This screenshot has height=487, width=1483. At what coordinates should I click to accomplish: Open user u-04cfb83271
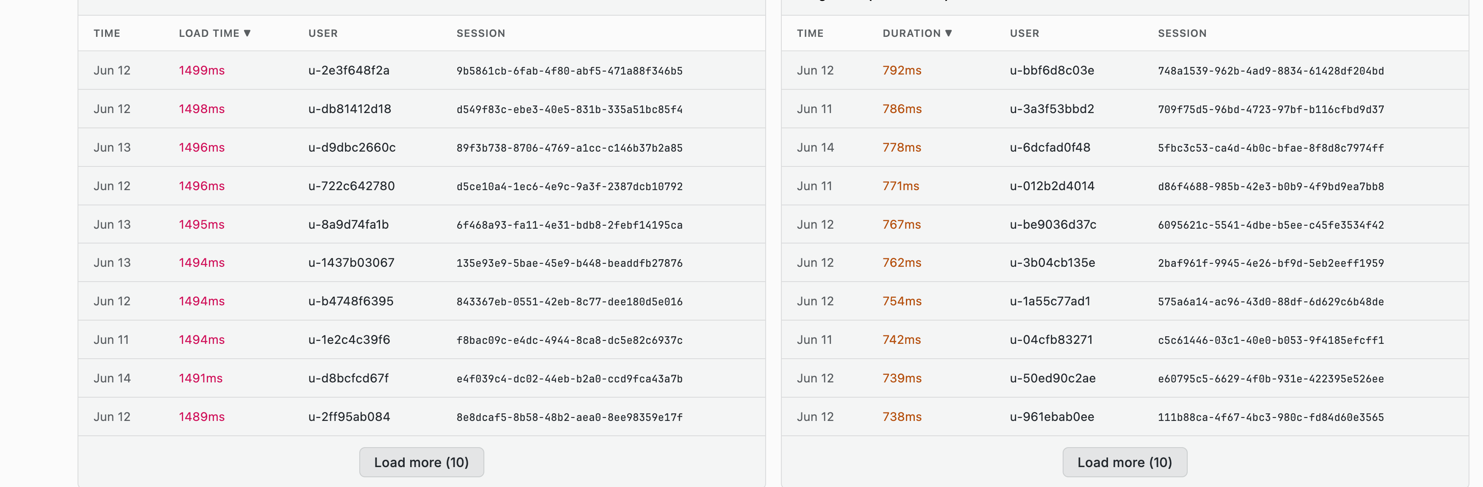pyautogui.click(x=1051, y=340)
